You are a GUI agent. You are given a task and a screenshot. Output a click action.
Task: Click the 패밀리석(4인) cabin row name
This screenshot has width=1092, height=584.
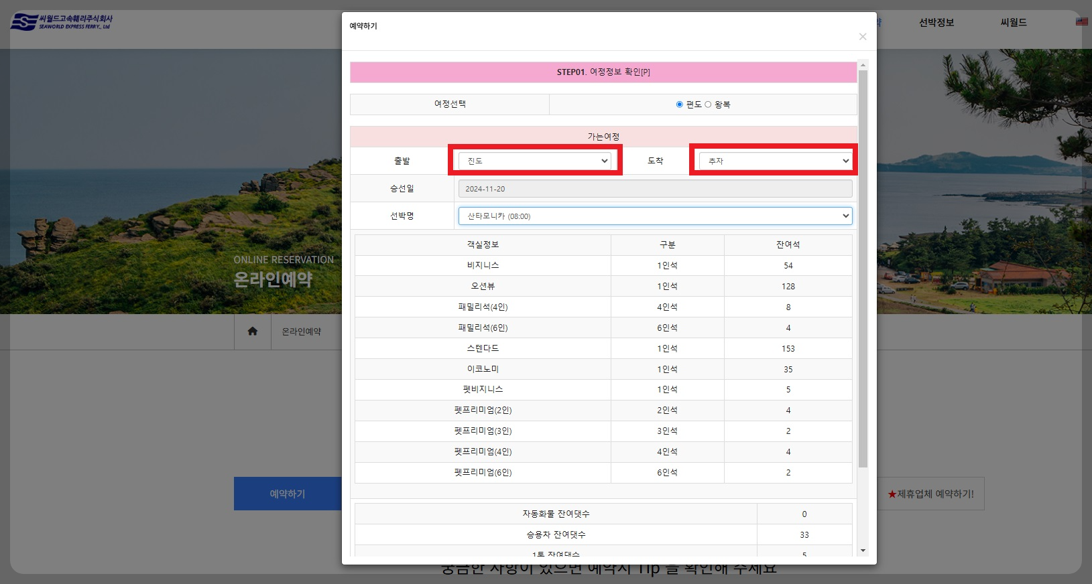(483, 307)
